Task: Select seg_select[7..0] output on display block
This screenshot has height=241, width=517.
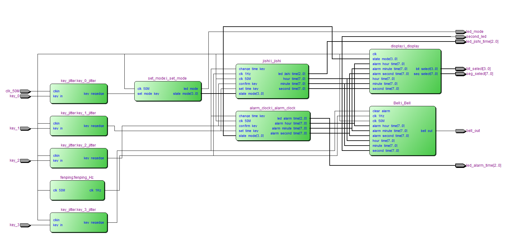Action: (426, 74)
